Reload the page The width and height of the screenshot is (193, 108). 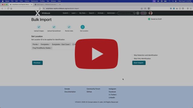coord(8,8)
